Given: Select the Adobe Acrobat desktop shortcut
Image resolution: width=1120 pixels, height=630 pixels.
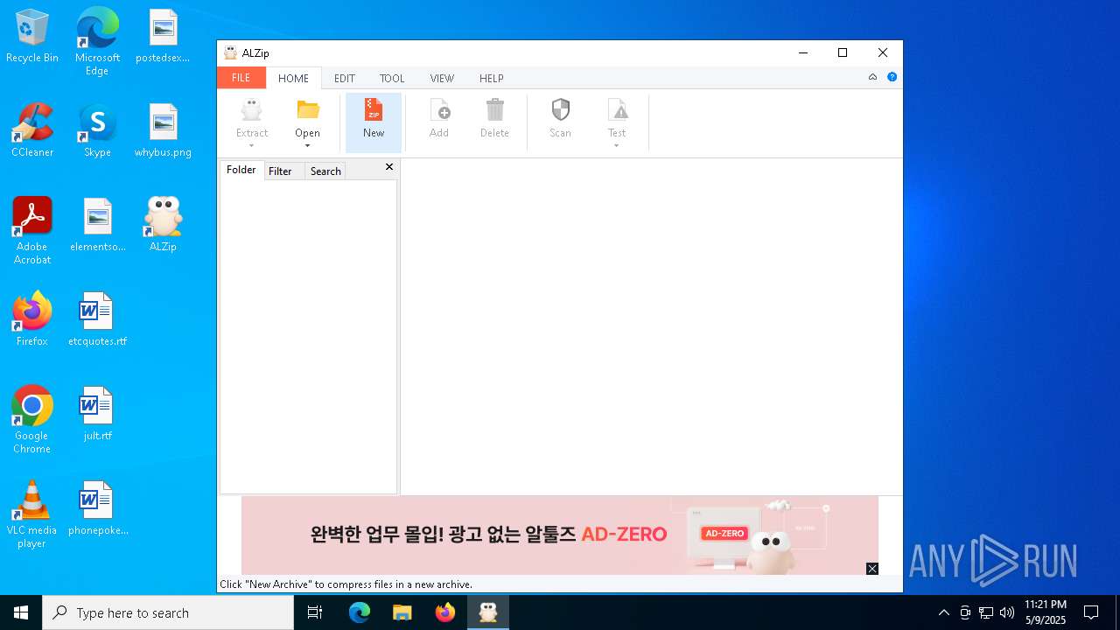Looking at the screenshot, I should [x=32, y=230].
